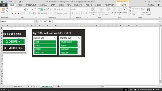
Task: Click the Cancel X icon in formula bar
Action: tap(40, 21)
